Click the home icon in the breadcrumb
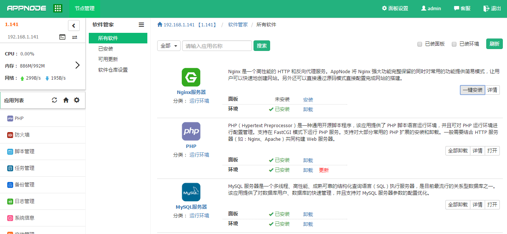Viewport: 507px width, 234px height. (160, 25)
